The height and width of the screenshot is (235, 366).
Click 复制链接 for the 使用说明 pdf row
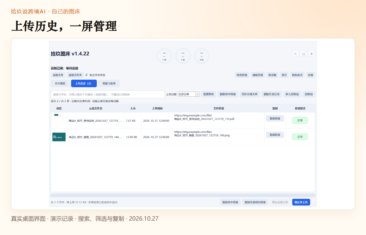coord(275,119)
